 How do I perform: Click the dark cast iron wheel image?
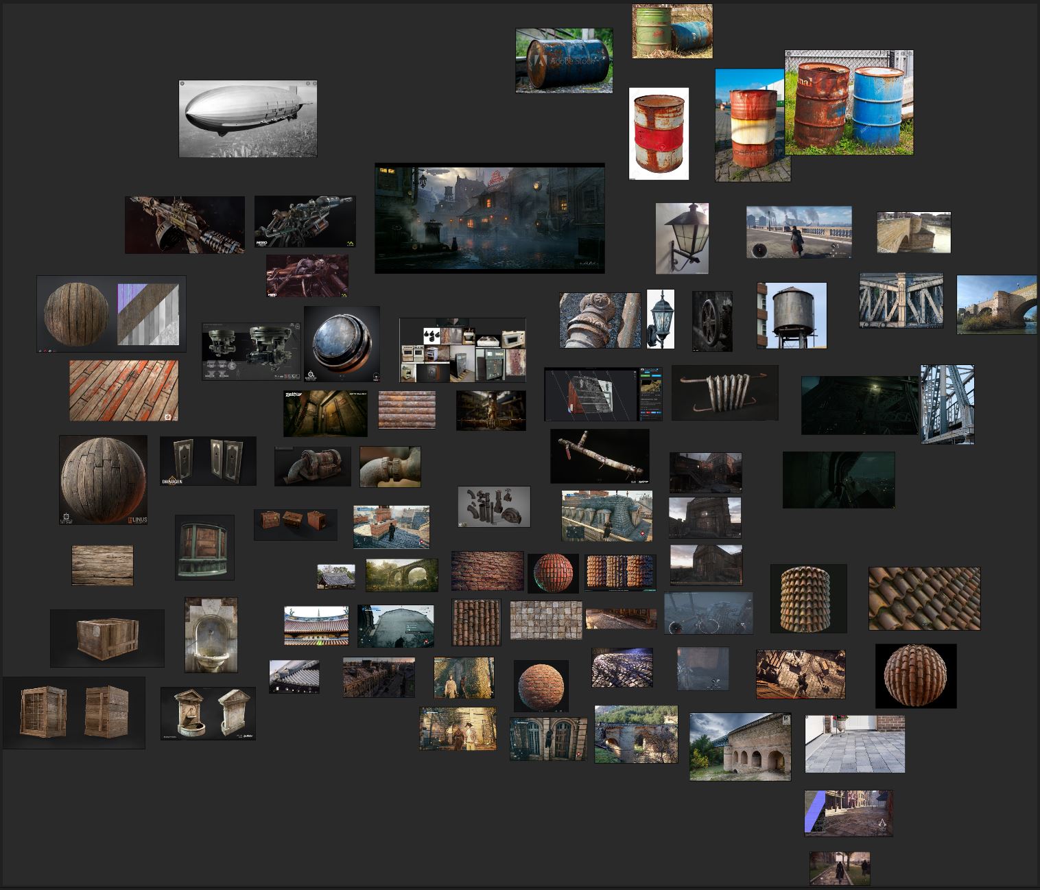[712, 321]
